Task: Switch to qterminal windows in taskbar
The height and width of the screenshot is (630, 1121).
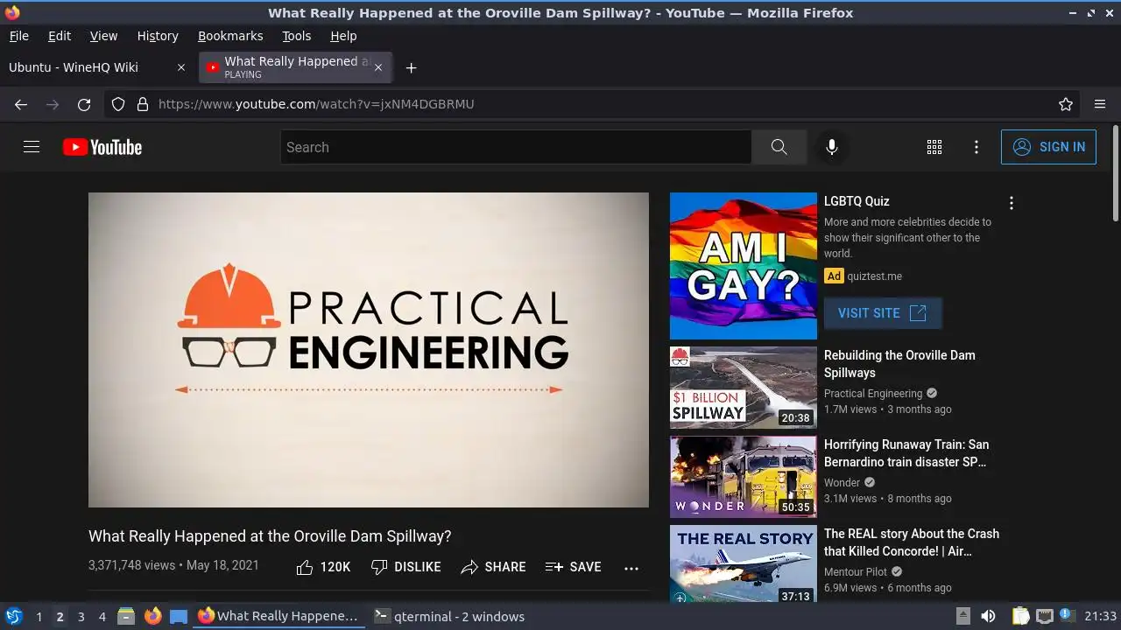Action: [x=448, y=616]
